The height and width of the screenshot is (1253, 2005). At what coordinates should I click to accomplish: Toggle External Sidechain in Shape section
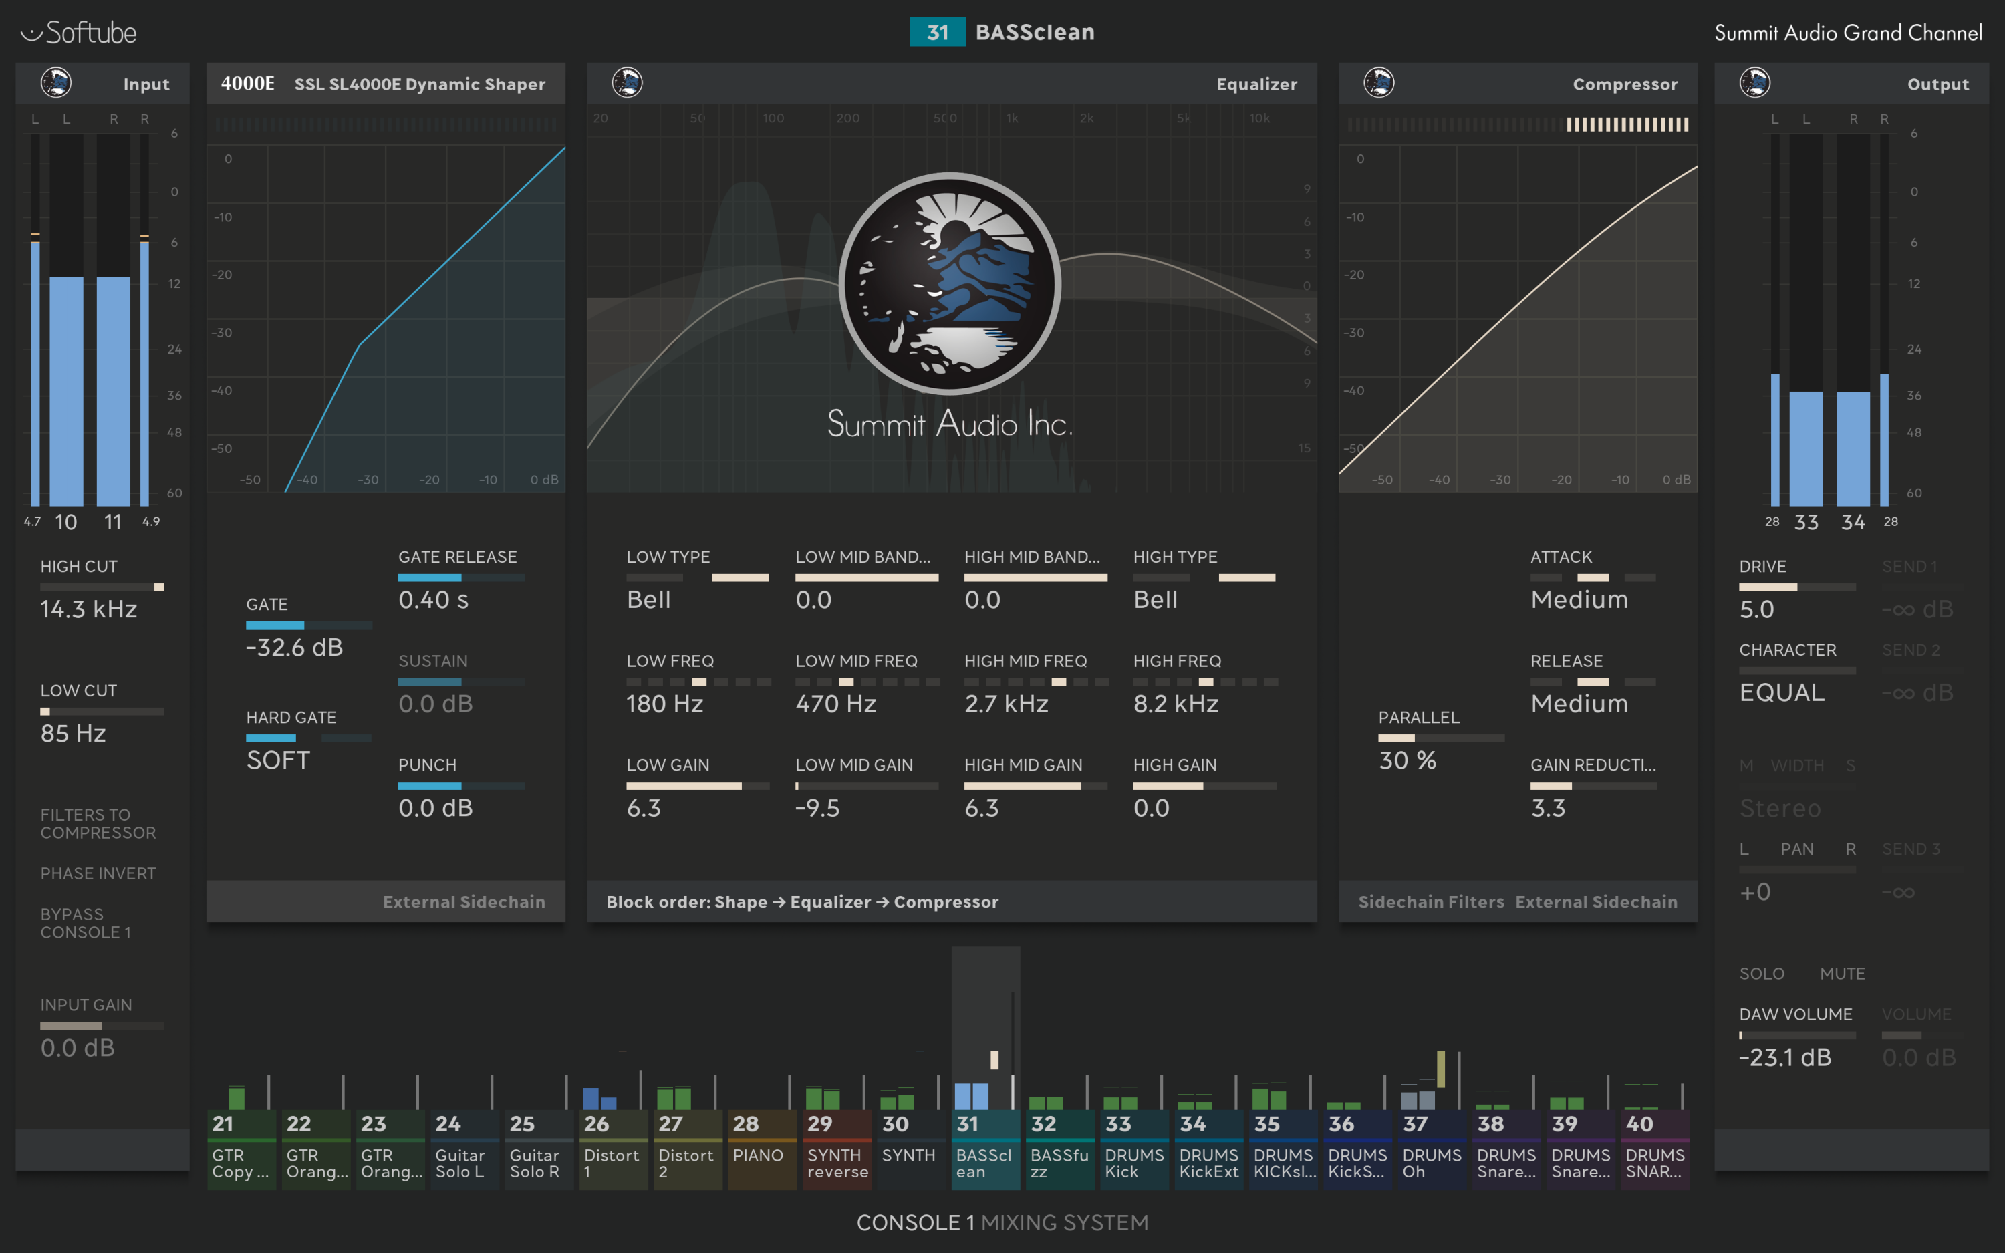pos(464,901)
